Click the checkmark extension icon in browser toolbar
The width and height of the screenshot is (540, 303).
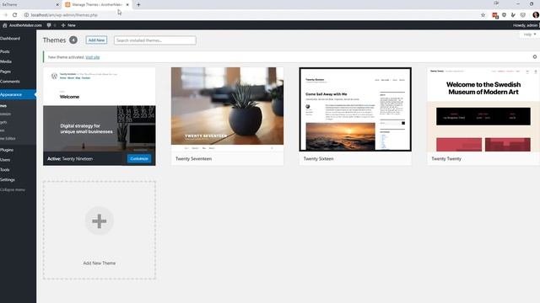coord(513,15)
